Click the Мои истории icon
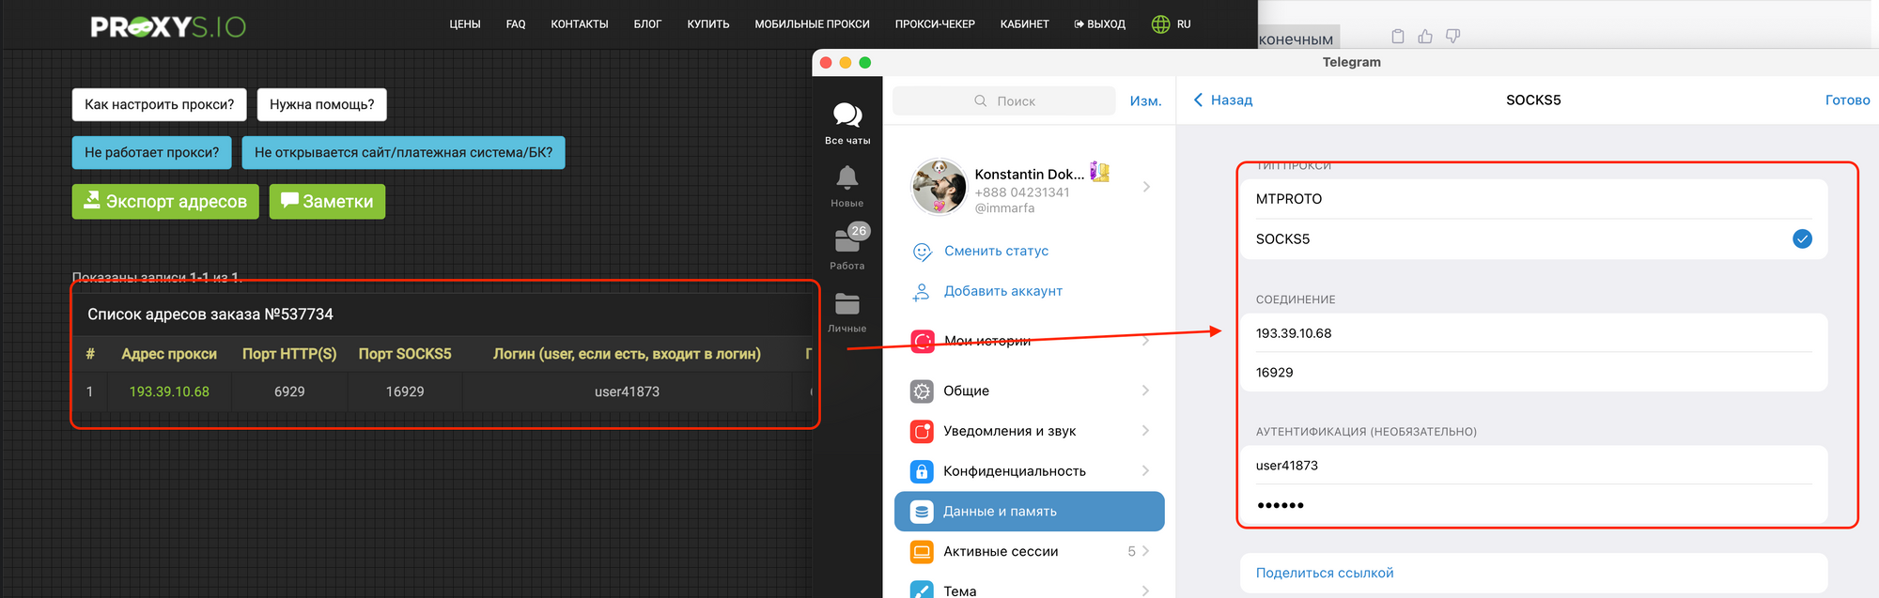 coord(923,341)
